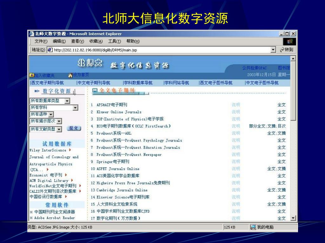325x243 pixels.
Task: Open the 收藏(A) menu
Action: tap(96, 41)
